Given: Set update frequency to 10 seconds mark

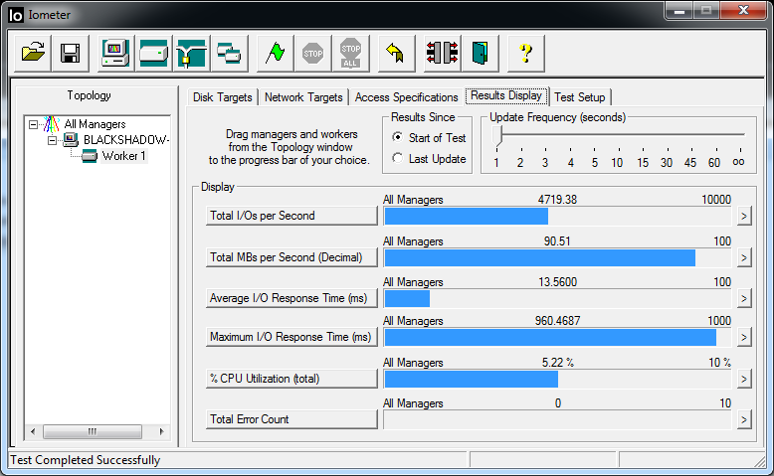Looking at the screenshot, I should 617,162.
